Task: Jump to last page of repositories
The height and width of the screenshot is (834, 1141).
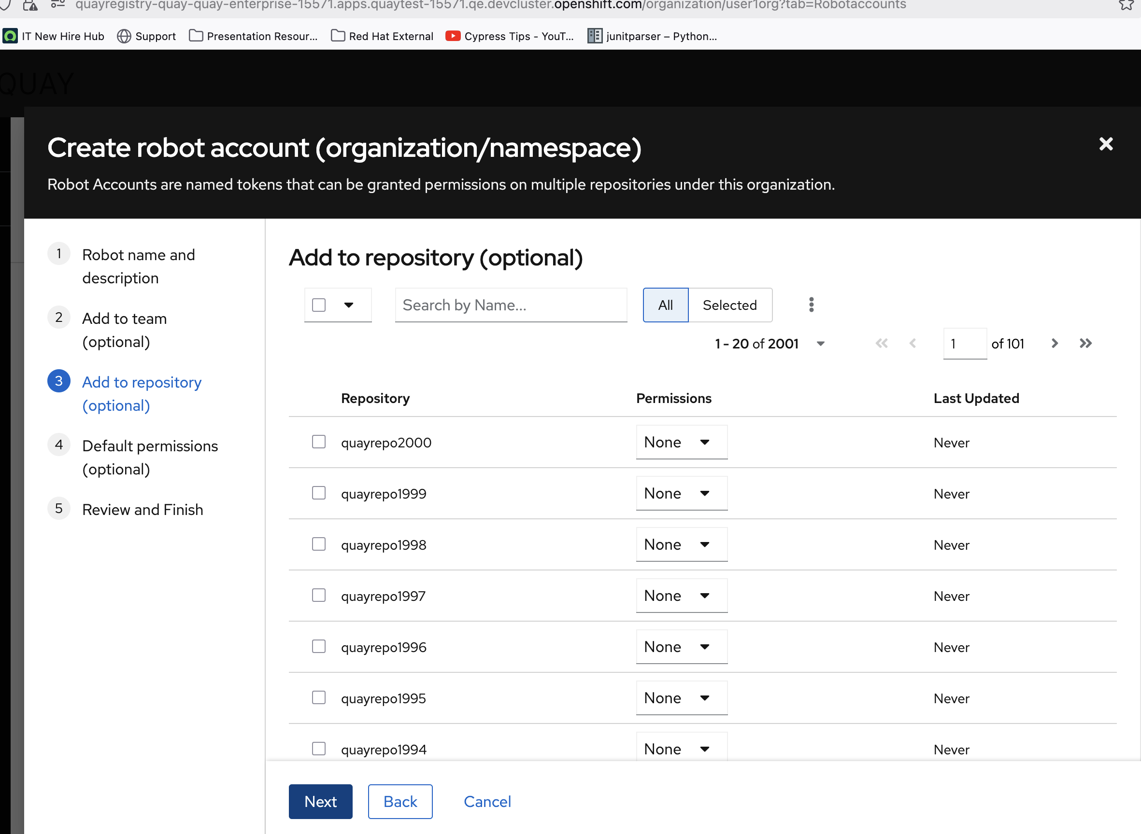Action: (x=1085, y=344)
